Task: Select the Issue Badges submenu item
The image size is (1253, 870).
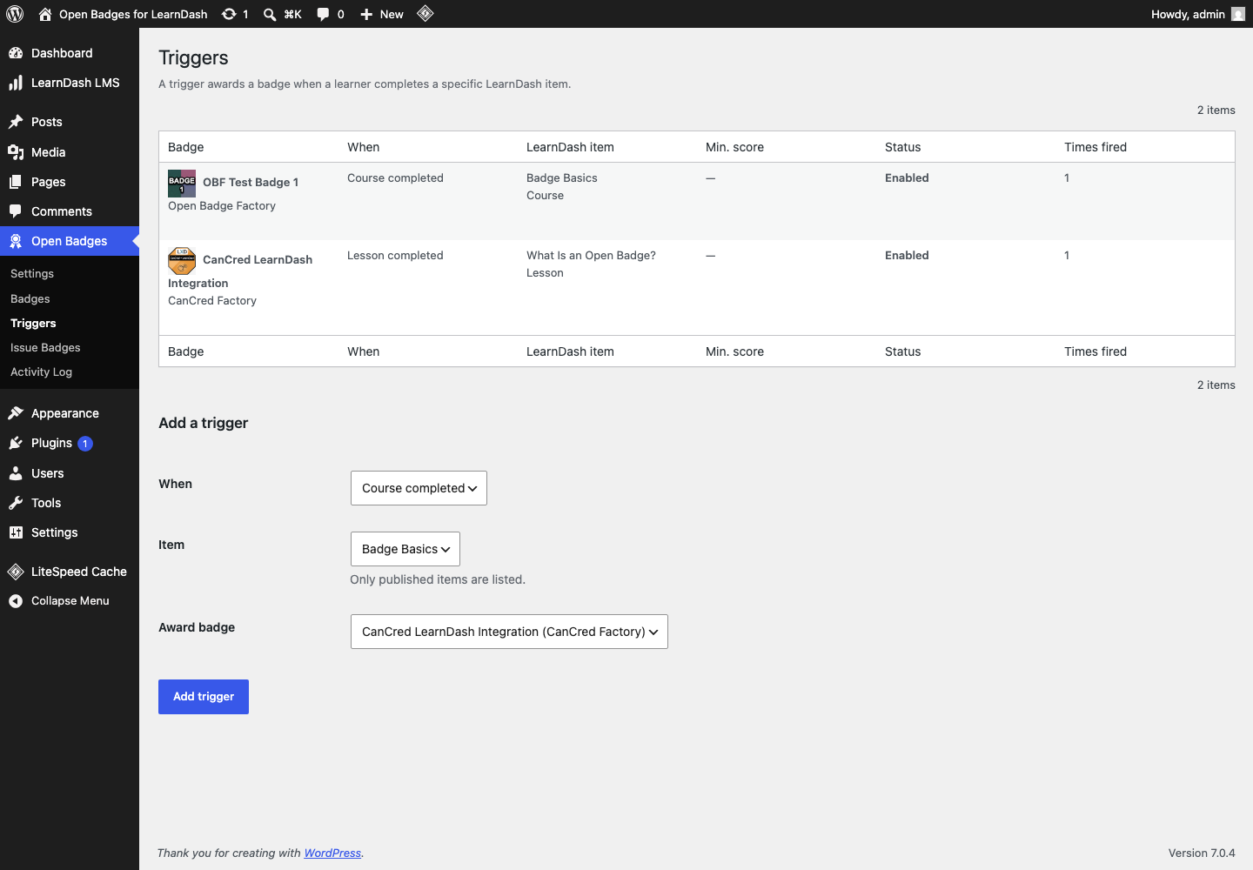Action: click(45, 348)
